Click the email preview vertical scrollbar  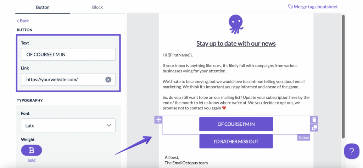click(343, 76)
